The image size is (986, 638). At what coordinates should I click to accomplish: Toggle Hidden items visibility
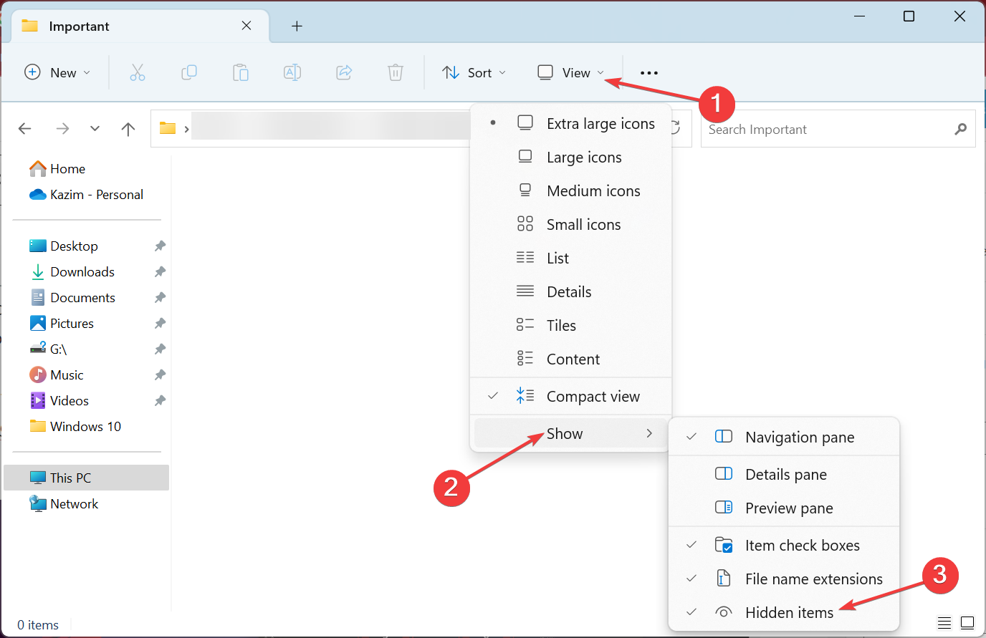coord(784,613)
